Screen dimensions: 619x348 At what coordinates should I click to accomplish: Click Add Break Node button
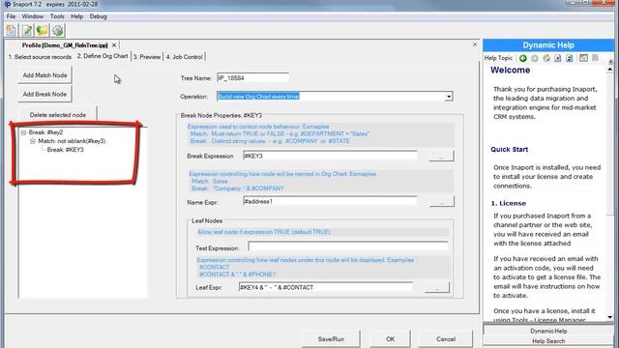click(x=44, y=94)
